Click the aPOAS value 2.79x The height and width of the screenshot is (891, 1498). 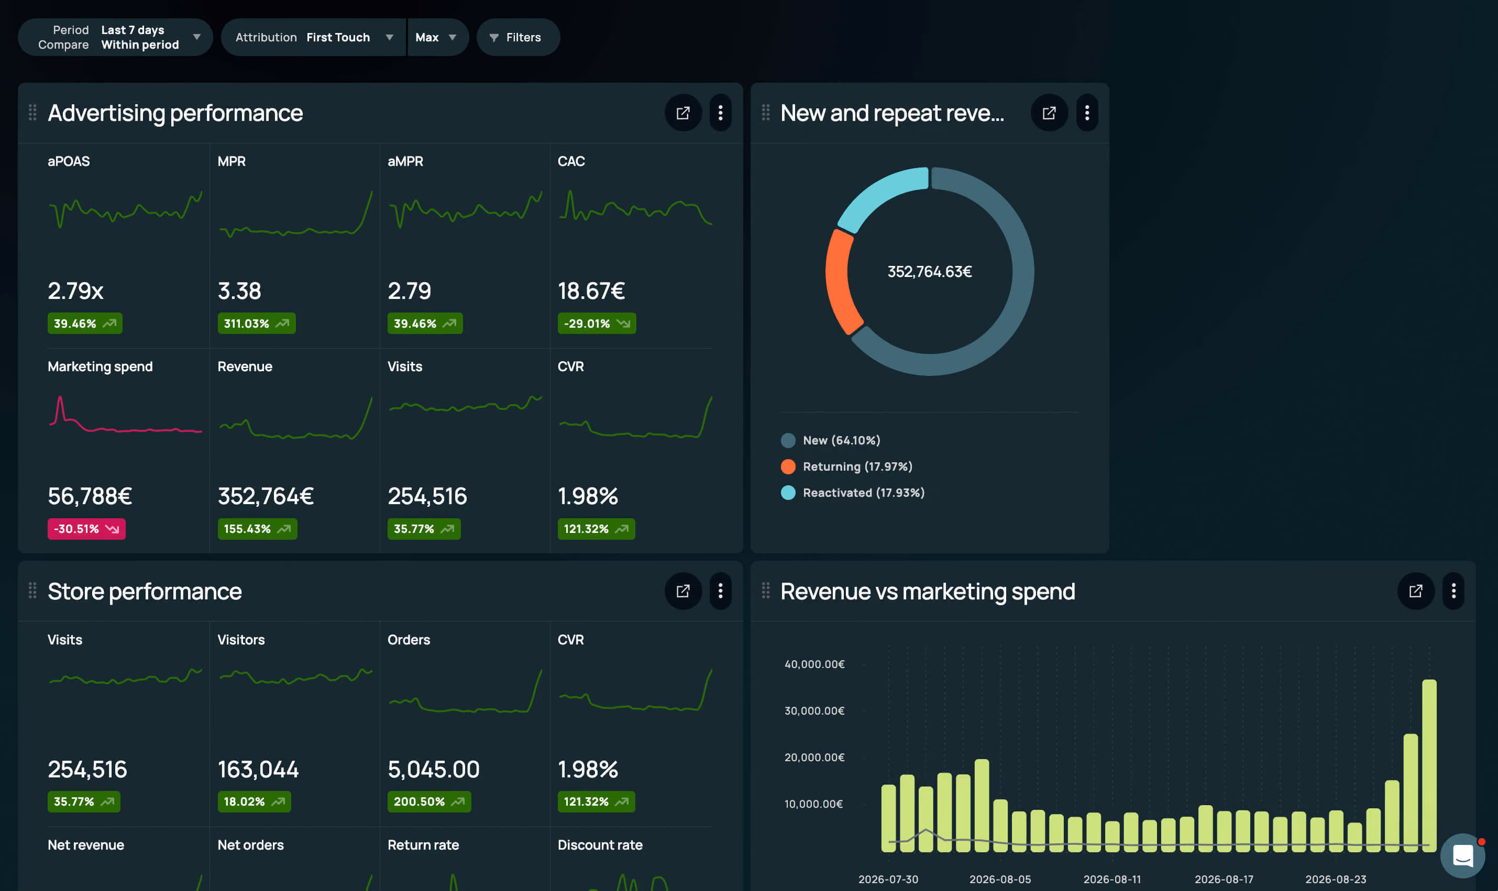click(75, 291)
